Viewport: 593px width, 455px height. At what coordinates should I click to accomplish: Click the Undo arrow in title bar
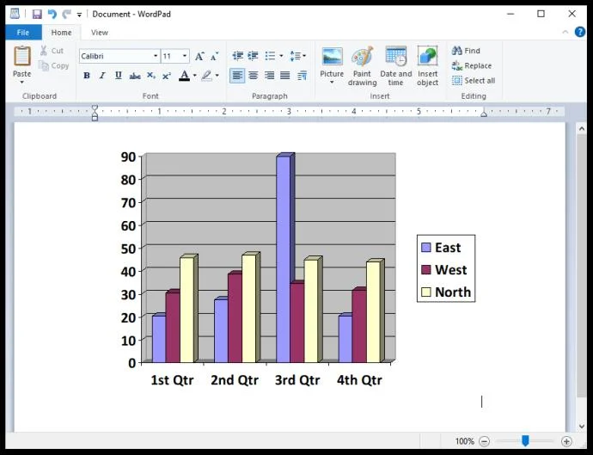point(52,15)
